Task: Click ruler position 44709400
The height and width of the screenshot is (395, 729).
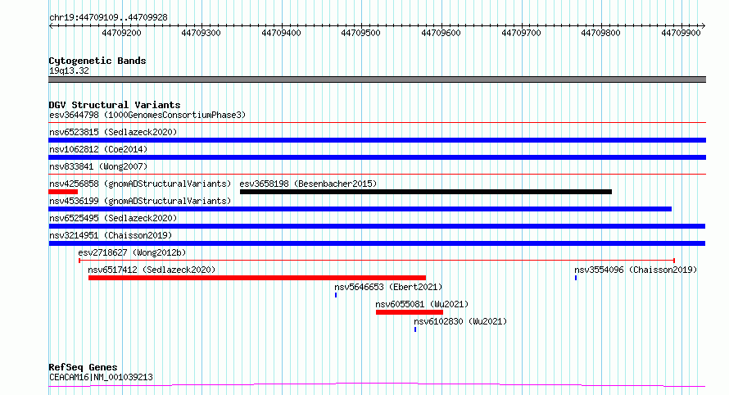Action: [x=281, y=33]
